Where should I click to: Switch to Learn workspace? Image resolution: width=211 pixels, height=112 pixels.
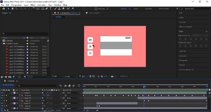coord(136,9)
